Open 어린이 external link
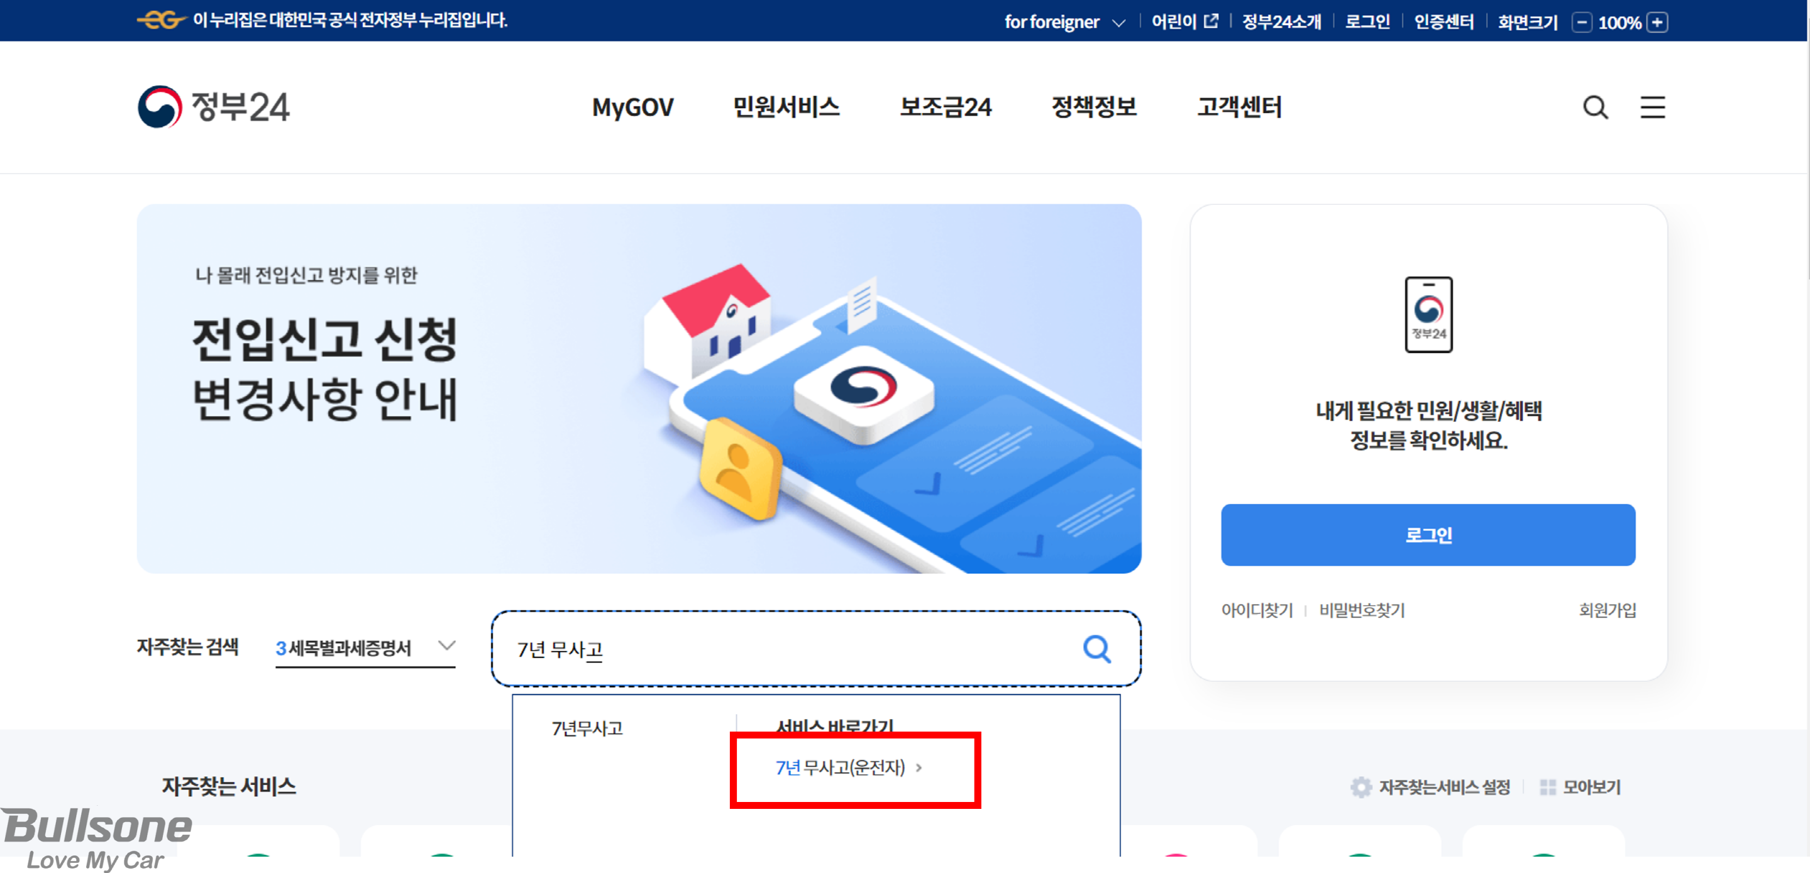 click(x=1184, y=22)
